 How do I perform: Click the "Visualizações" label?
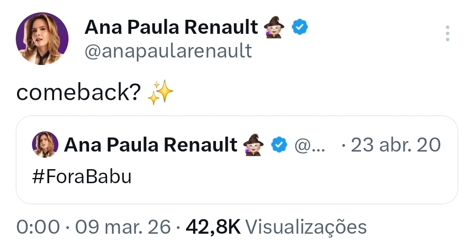[x=305, y=227]
